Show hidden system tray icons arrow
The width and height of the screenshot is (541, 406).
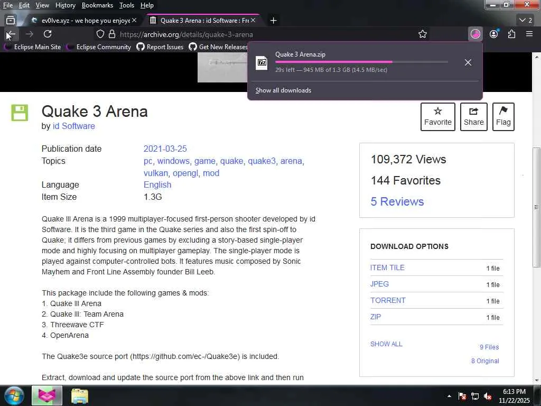[449, 396]
